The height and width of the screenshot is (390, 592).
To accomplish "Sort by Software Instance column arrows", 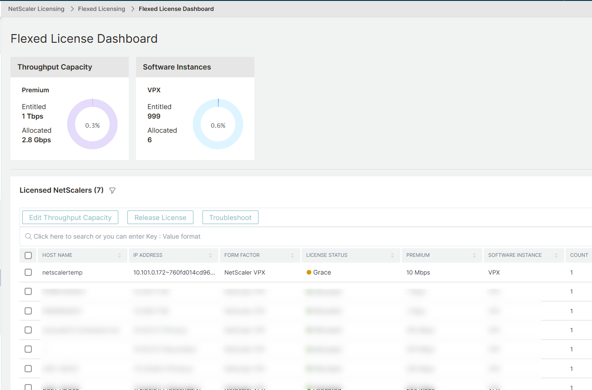I will (x=556, y=255).
